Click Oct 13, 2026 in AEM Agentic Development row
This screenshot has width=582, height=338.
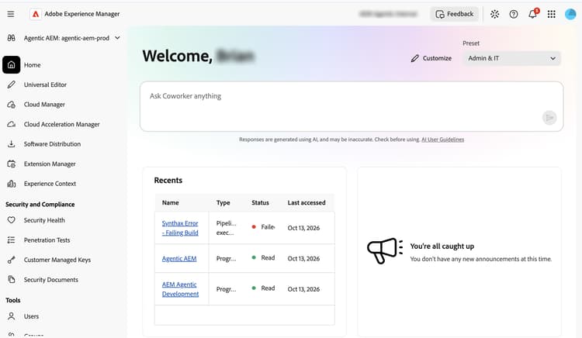[303, 289]
